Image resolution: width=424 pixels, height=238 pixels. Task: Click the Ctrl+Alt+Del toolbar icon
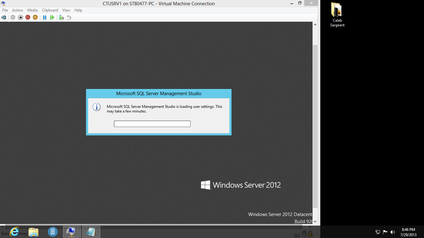click(x=4, y=17)
